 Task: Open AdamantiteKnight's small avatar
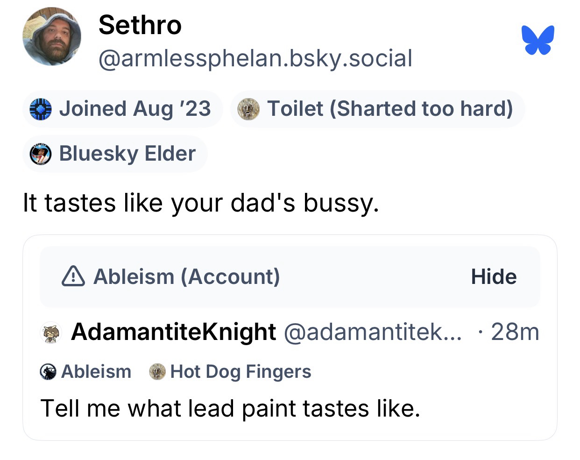tap(50, 333)
